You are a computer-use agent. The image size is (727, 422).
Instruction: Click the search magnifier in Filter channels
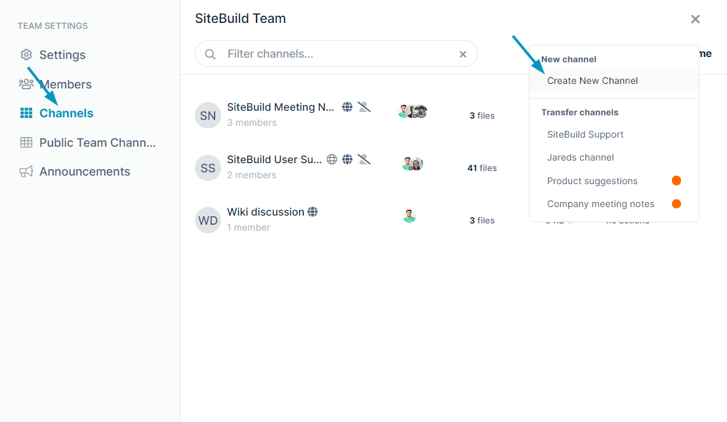click(x=210, y=54)
